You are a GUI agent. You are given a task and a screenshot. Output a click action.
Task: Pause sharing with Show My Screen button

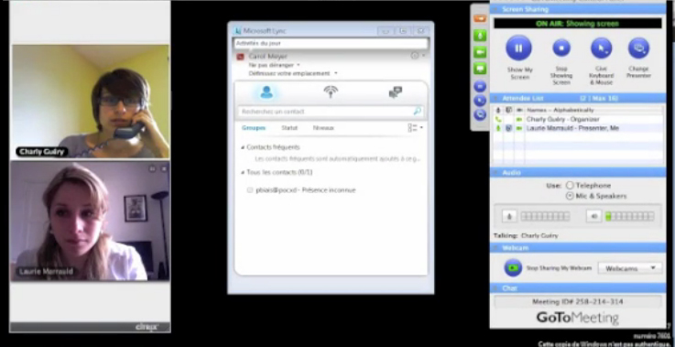[x=518, y=49]
